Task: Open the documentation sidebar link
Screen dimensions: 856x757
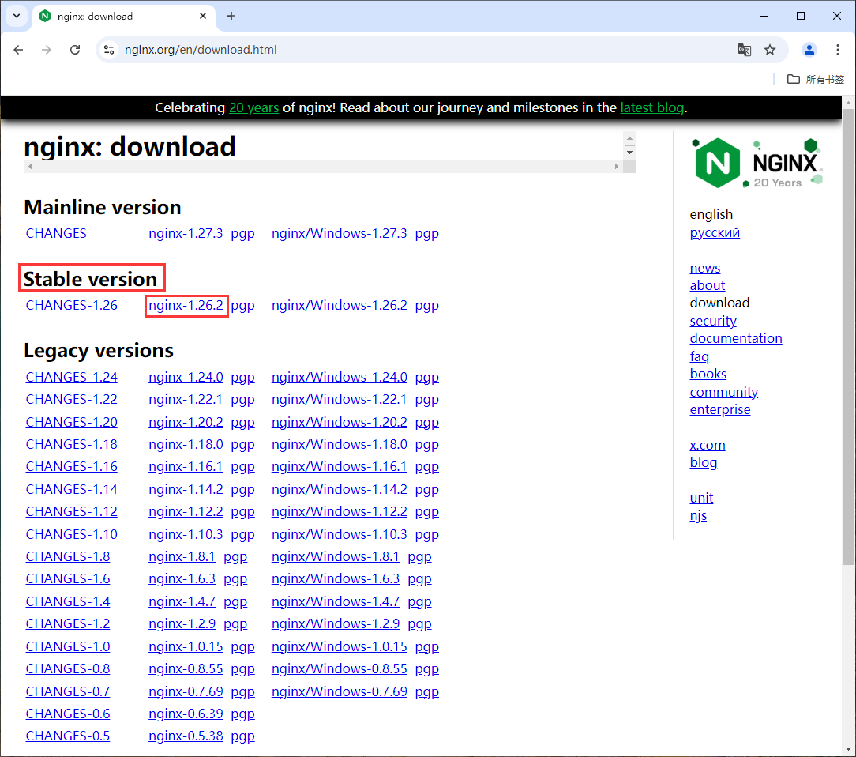Action: [x=736, y=339]
